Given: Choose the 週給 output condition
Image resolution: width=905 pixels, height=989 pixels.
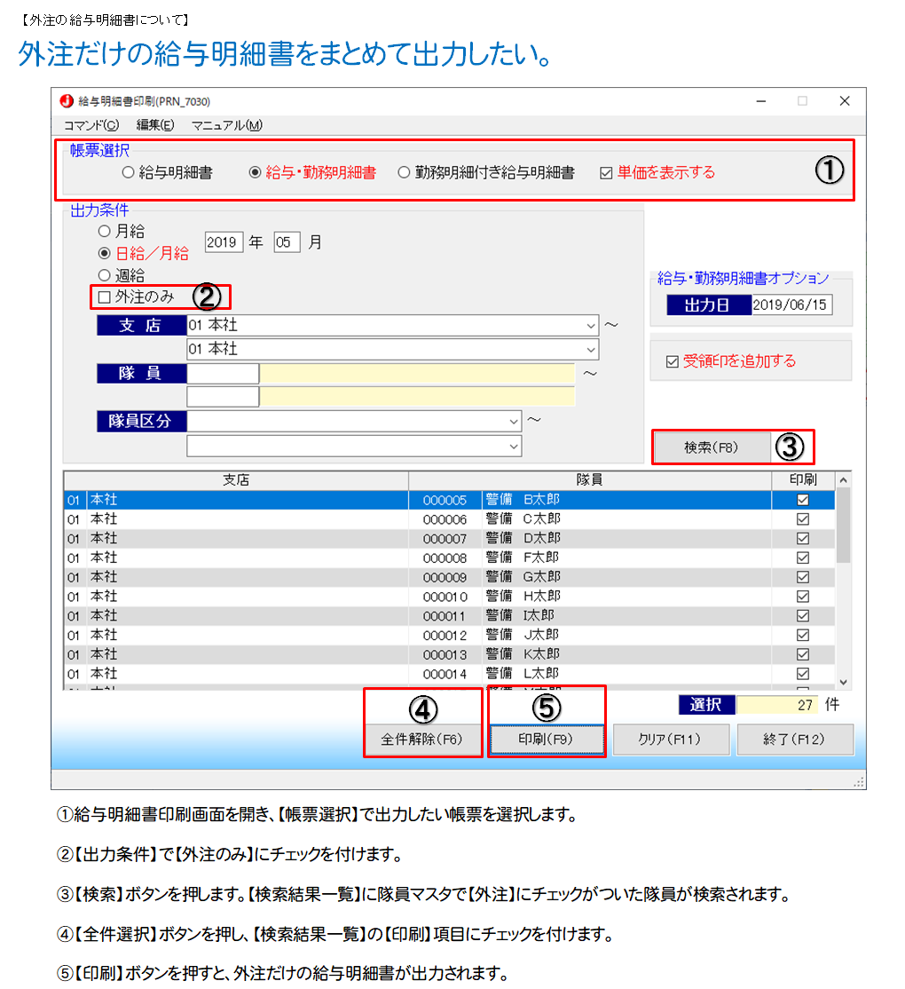Looking at the screenshot, I should point(105,276).
